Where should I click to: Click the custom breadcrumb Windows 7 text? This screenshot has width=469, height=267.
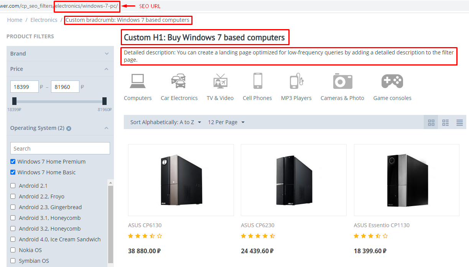click(127, 20)
